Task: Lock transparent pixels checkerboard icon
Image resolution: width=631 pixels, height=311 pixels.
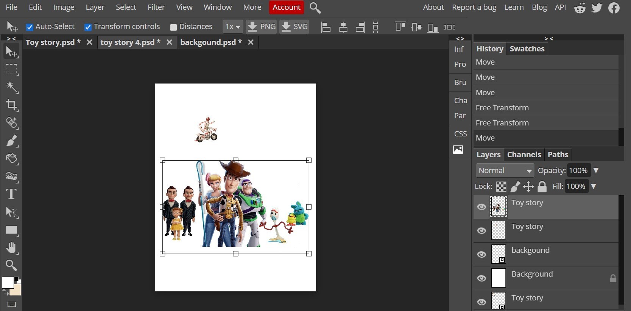Action: 501,186
